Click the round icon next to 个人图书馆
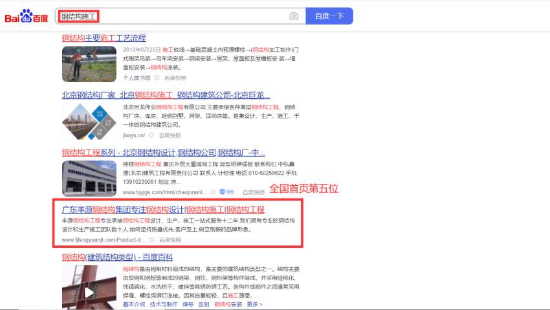Viewport: 550px width, 310px height. point(157,78)
